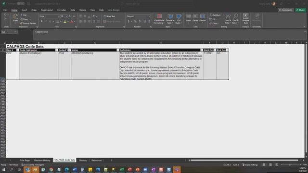The height and width of the screenshot is (173, 308).
Task: Click the percent style icon
Action: (135, 21)
